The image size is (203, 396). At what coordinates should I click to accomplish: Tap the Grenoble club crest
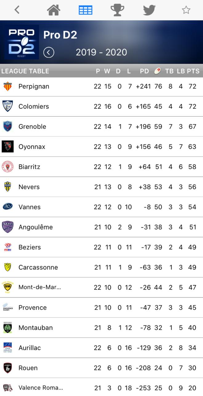7,126
